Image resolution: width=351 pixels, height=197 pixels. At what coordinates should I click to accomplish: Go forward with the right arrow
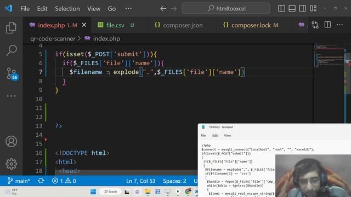click(x=174, y=9)
